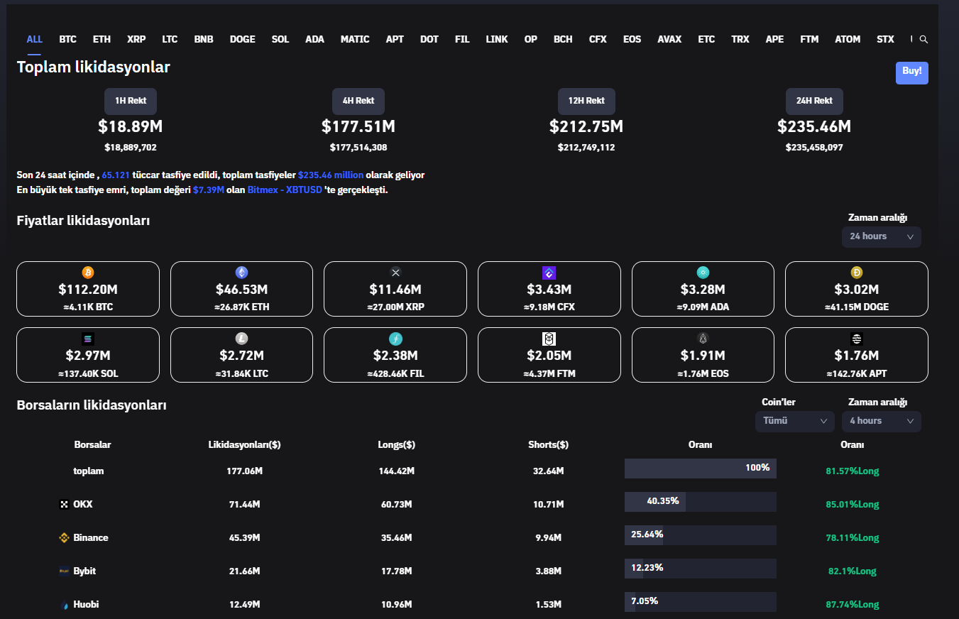Expand the Tümü coin filter dropdown
The image size is (959, 619).
coord(794,421)
